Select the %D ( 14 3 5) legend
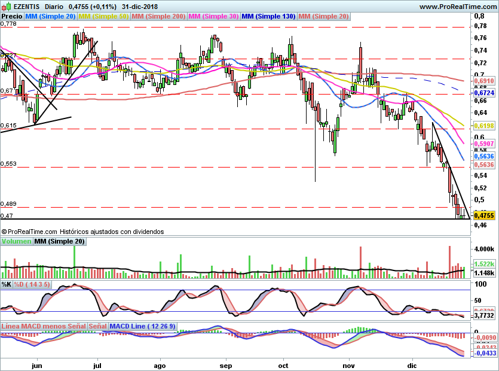The width and height of the screenshot is (499, 371). tap(32, 284)
